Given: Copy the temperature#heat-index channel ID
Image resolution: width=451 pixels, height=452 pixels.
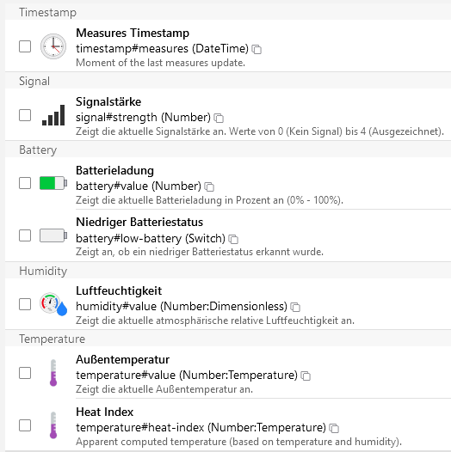Looking at the screenshot, I should pos(334,428).
